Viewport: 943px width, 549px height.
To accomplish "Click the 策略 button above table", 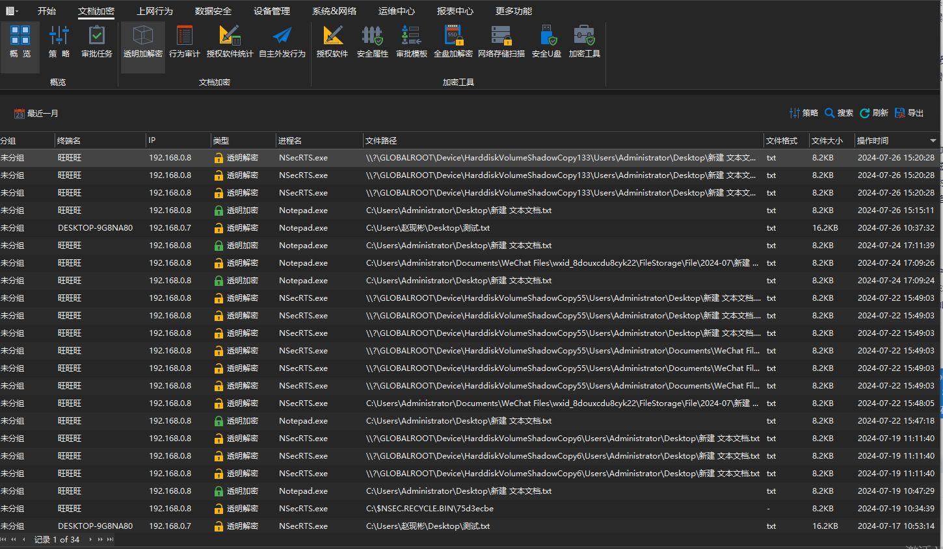I will pos(804,113).
